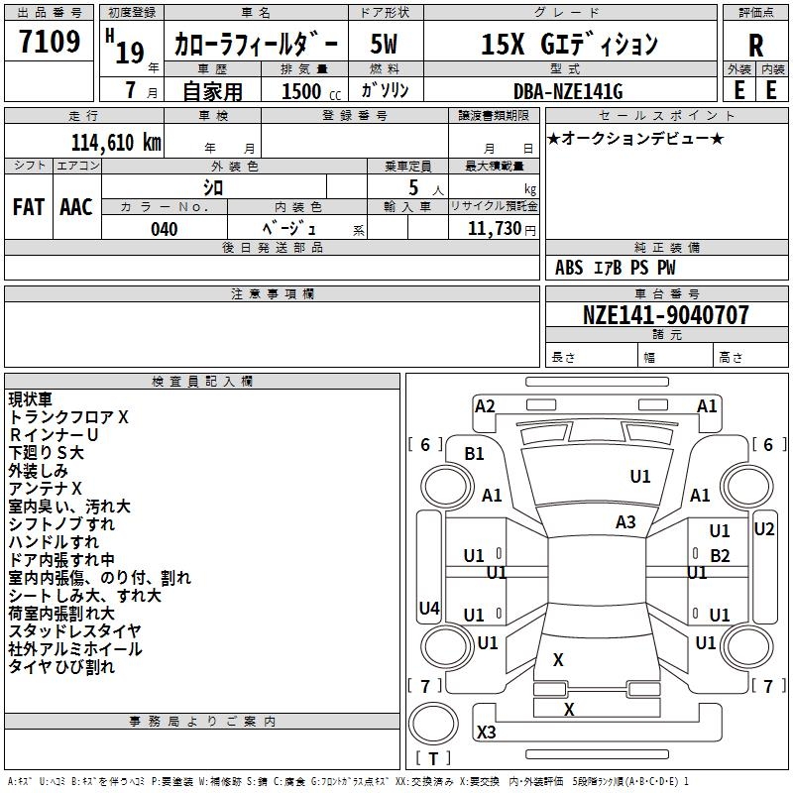Click the B2 mark on right door
The image size is (793, 793).
coord(720,556)
